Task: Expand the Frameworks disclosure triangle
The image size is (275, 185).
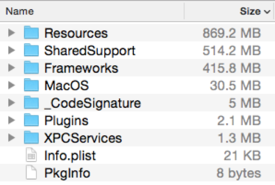Action: (11, 68)
